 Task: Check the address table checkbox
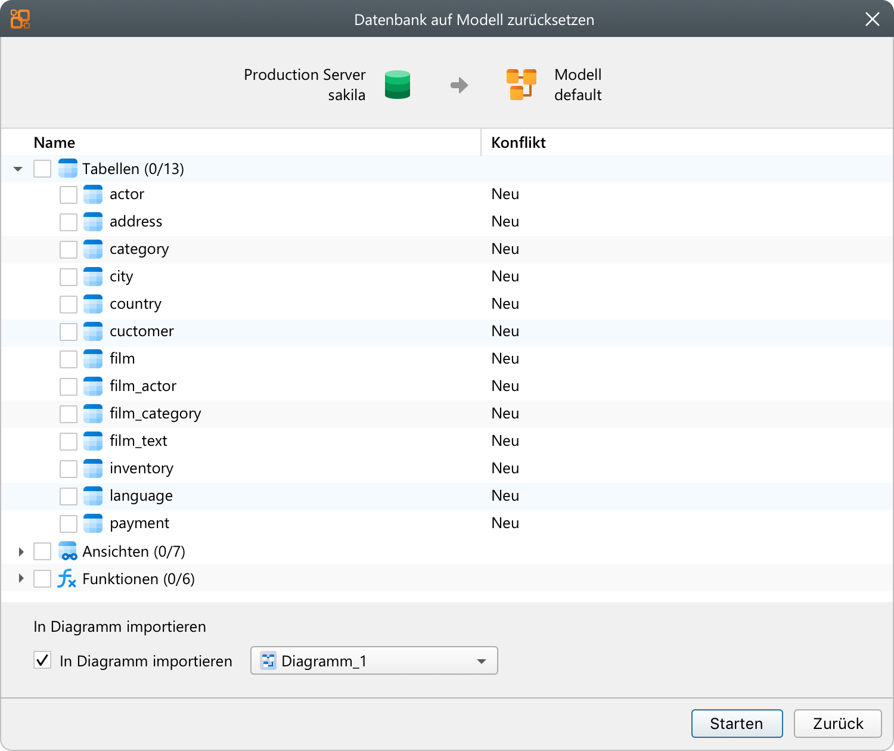(x=69, y=222)
